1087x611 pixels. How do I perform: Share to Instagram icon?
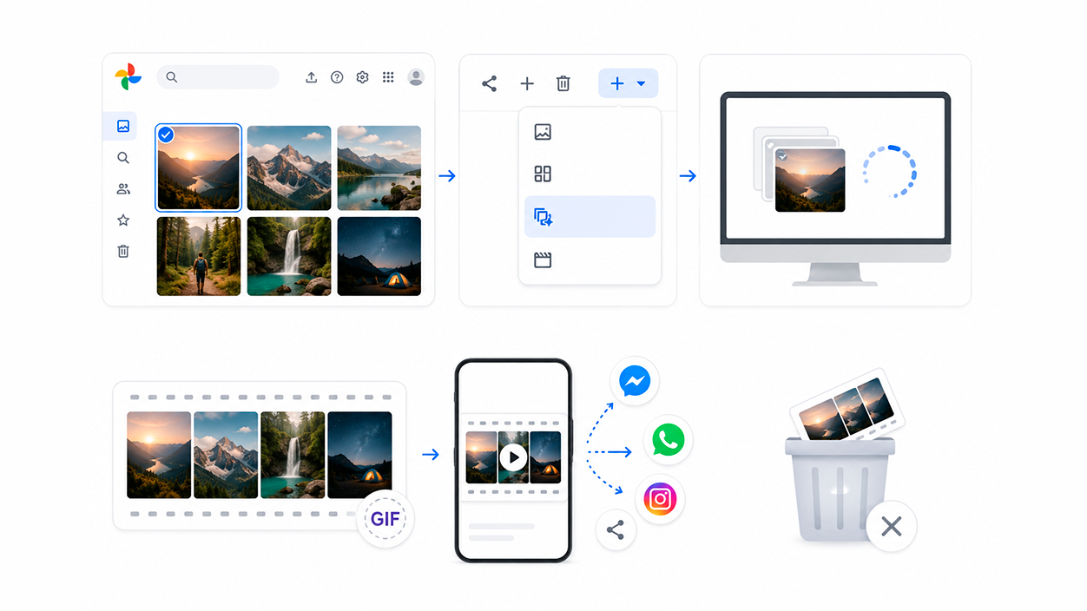(661, 500)
